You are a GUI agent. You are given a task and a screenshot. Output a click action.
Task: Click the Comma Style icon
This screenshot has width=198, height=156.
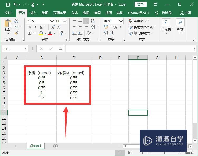point(121,27)
